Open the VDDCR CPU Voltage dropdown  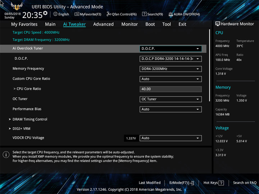coord(171,138)
